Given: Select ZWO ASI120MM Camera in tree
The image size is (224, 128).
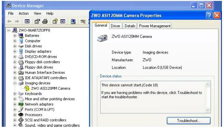Looking at the screenshot, I should pos(50,89).
